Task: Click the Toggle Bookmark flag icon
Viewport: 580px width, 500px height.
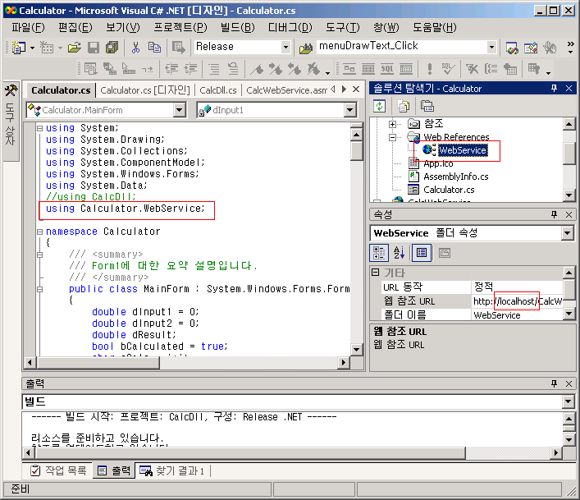Action: point(258,69)
